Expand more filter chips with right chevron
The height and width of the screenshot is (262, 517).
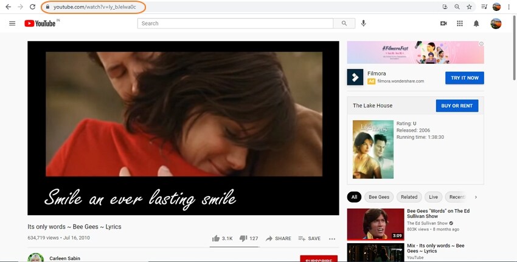476,197
